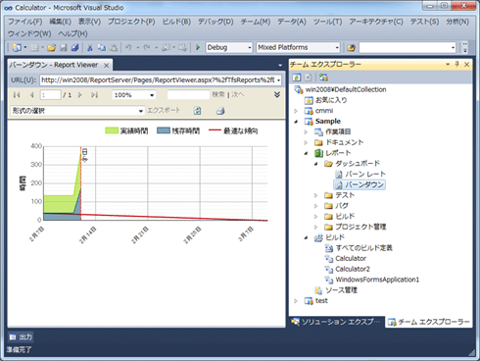Click the Open File toolbar icon
The image size is (480, 361).
pyautogui.click(x=51, y=48)
